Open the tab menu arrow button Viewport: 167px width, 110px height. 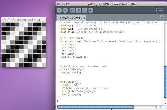point(162,17)
